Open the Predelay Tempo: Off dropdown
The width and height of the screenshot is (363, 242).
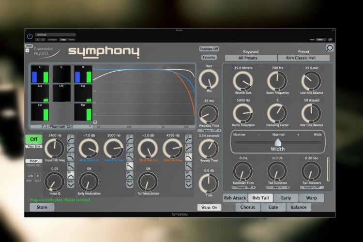click(x=209, y=130)
